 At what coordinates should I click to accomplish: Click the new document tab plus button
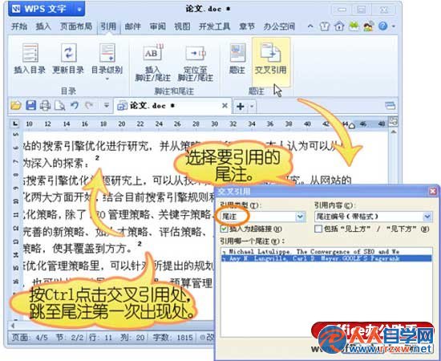241,107
